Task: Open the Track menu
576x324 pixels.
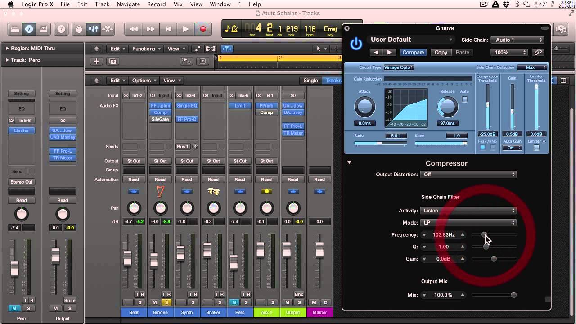Action: click(102, 4)
